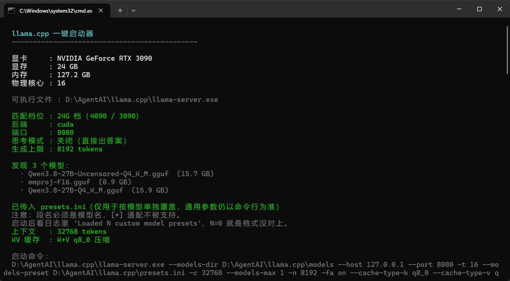Click the '24 GB' 显存 value
The height and width of the screenshot is (281, 510).
click(67, 67)
